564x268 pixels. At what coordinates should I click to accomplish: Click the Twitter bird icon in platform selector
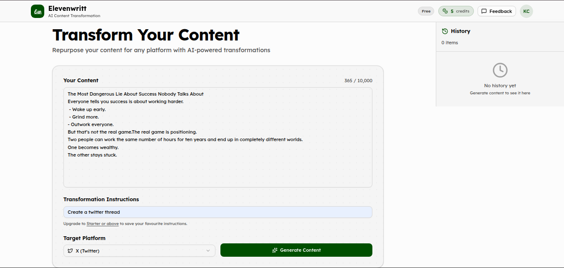tap(70, 251)
